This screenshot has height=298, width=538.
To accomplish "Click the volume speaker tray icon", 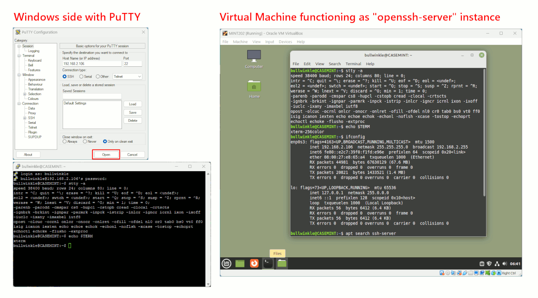I will click(504, 264).
